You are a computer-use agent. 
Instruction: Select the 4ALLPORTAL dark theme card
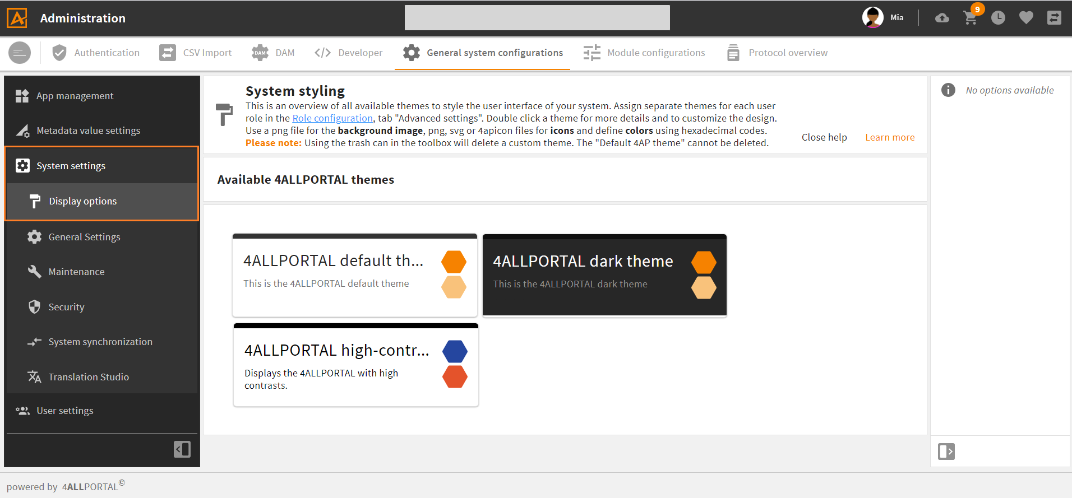604,276
